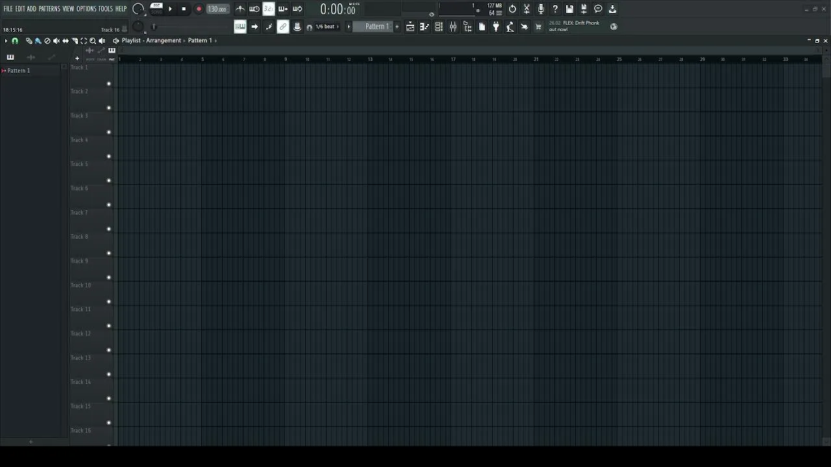Open the FILE menu
The height and width of the screenshot is (467, 831).
click(8, 9)
